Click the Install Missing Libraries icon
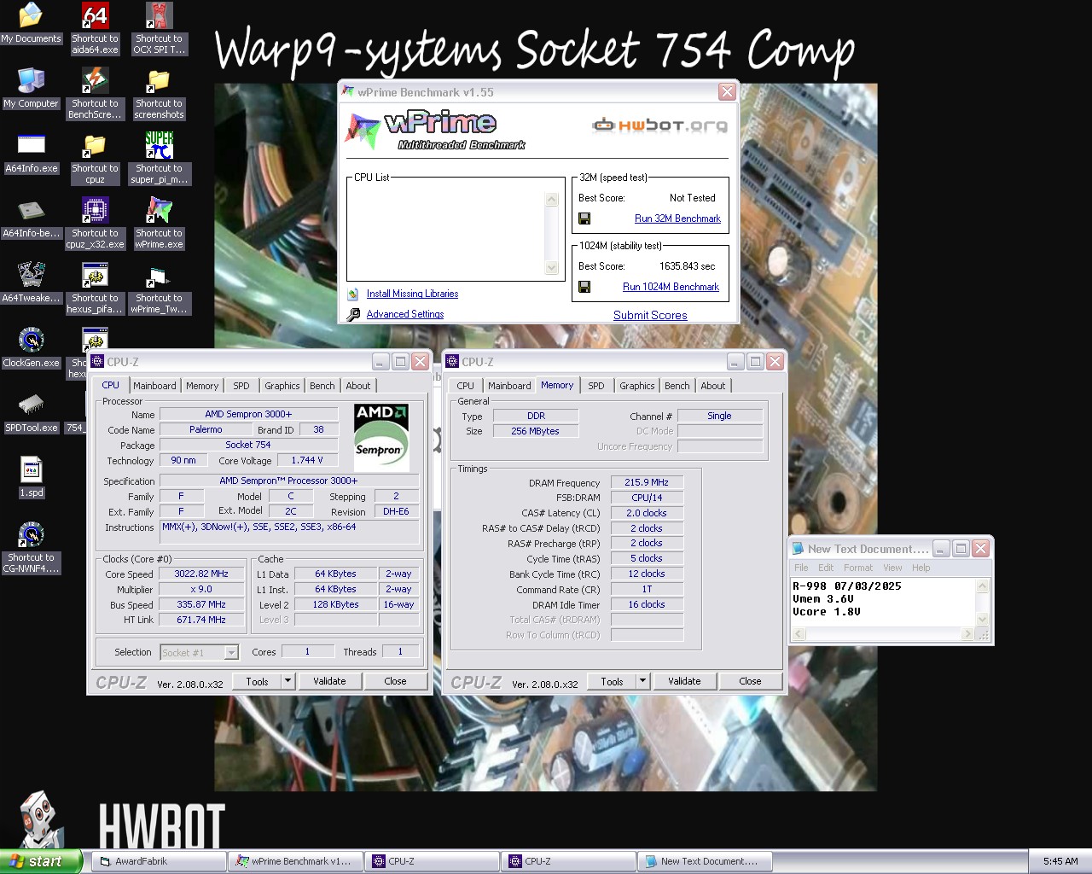 [x=353, y=294]
